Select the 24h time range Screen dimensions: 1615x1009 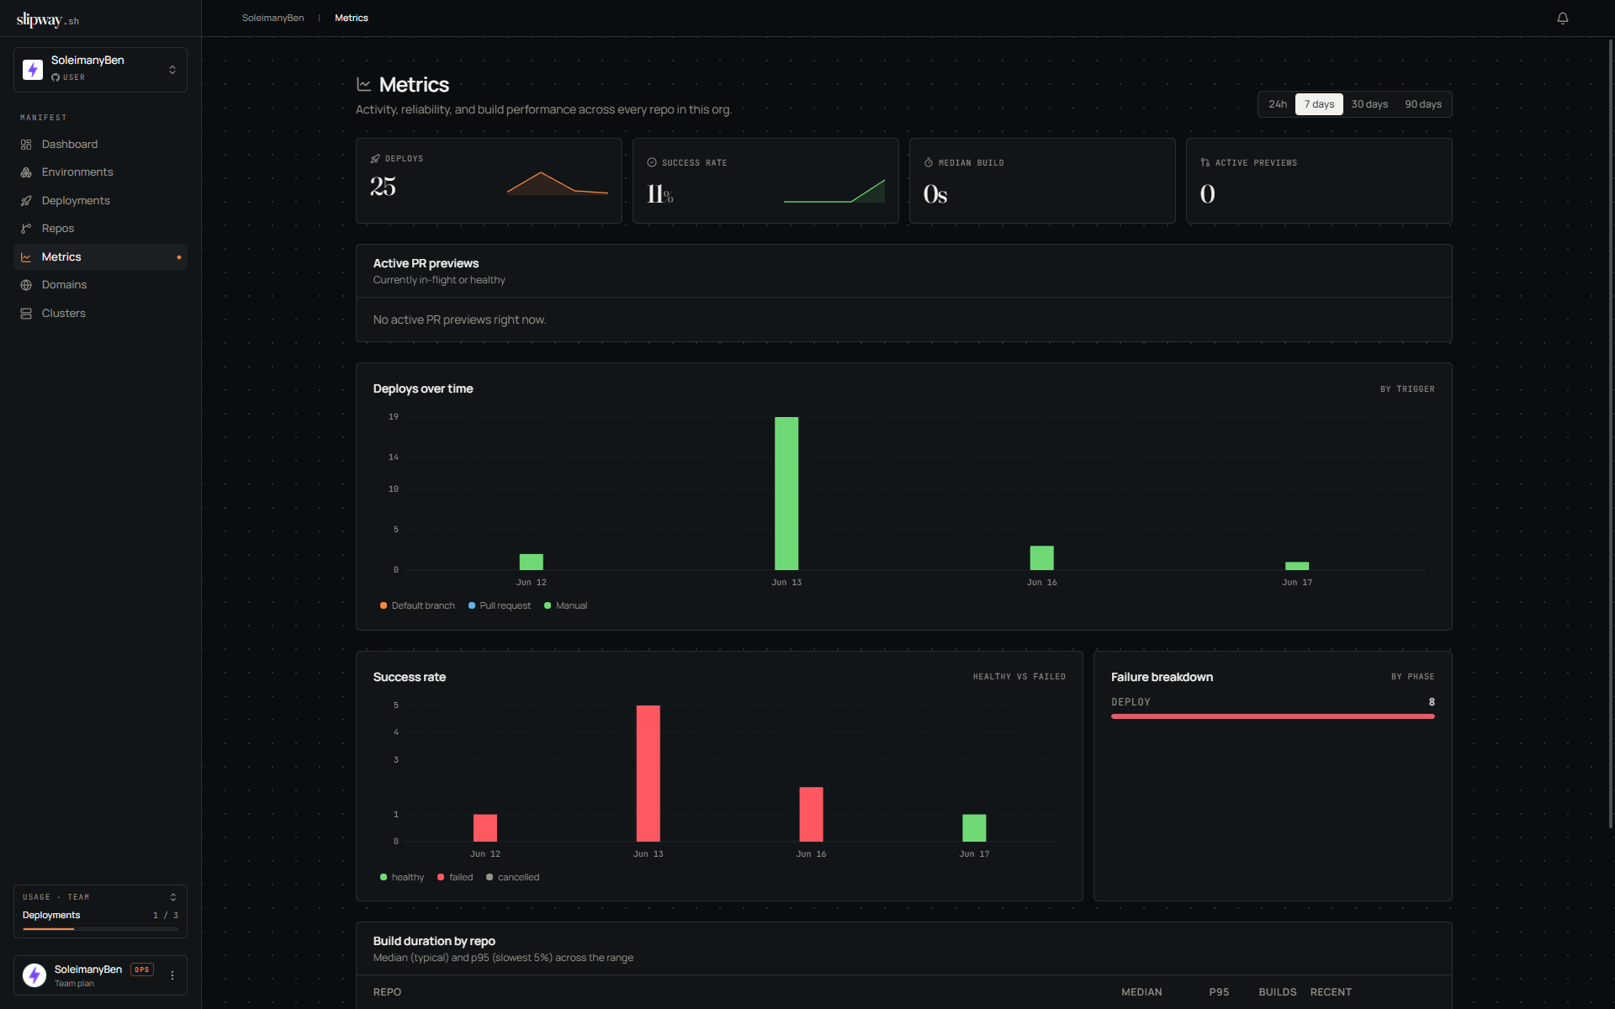coord(1278,104)
